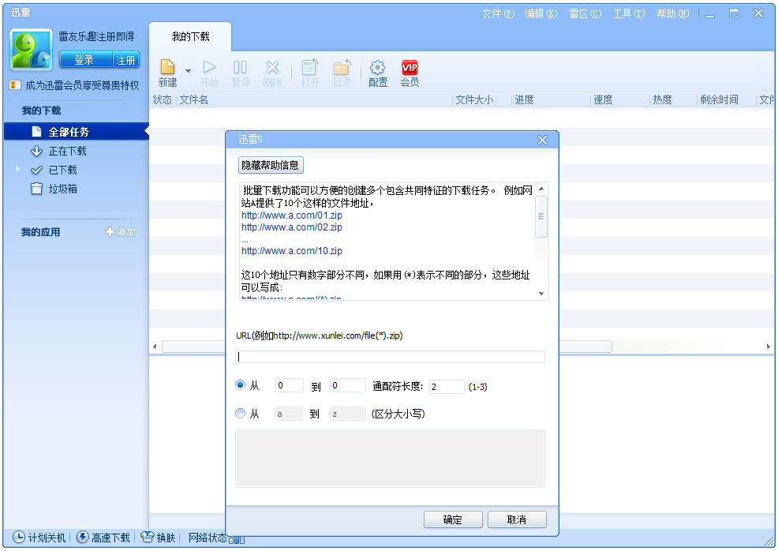This screenshot has height=551, width=778.
Task: Click the 通配符长度 input box
Action: [446, 387]
